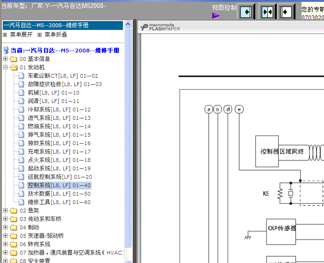Click the computer icon beside 当前 manual title
The height and width of the screenshot is (263, 324).
point(6,50)
